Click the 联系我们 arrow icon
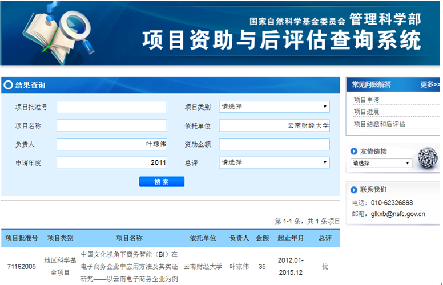The width and height of the screenshot is (443, 285). [x=354, y=189]
